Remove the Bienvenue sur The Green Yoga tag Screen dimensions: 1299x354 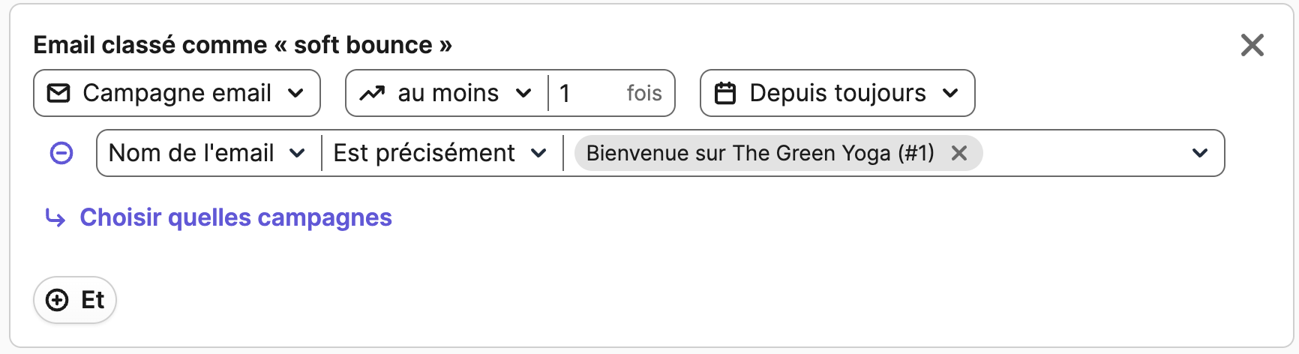tap(958, 153)
